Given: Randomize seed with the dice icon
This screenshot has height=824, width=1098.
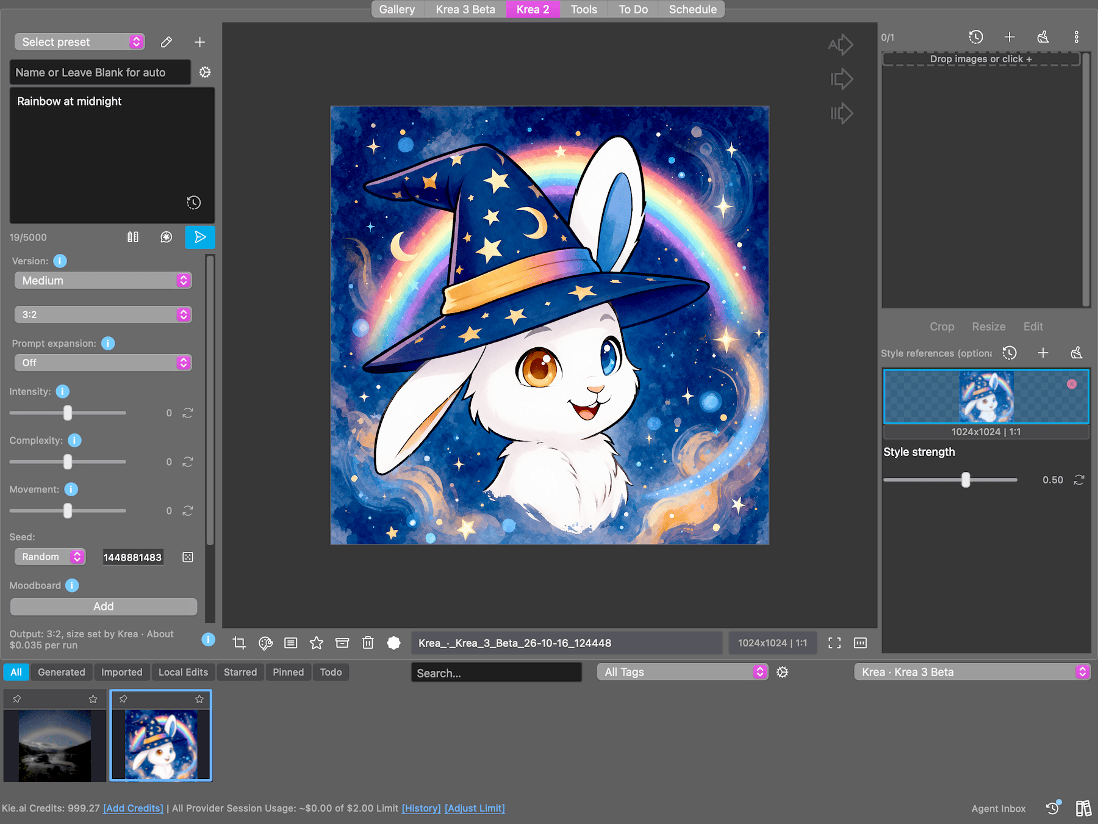Looking at the screenshot, I should (x=188, y=557).
